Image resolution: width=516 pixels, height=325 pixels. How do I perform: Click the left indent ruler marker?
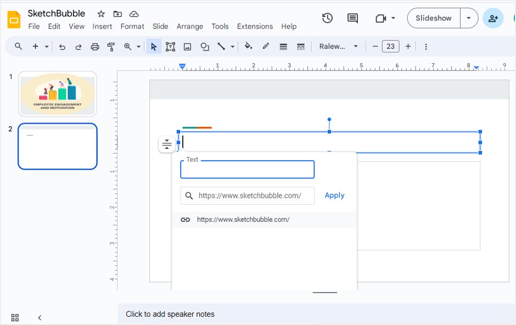pyautogui.click(x=182, y=66)
